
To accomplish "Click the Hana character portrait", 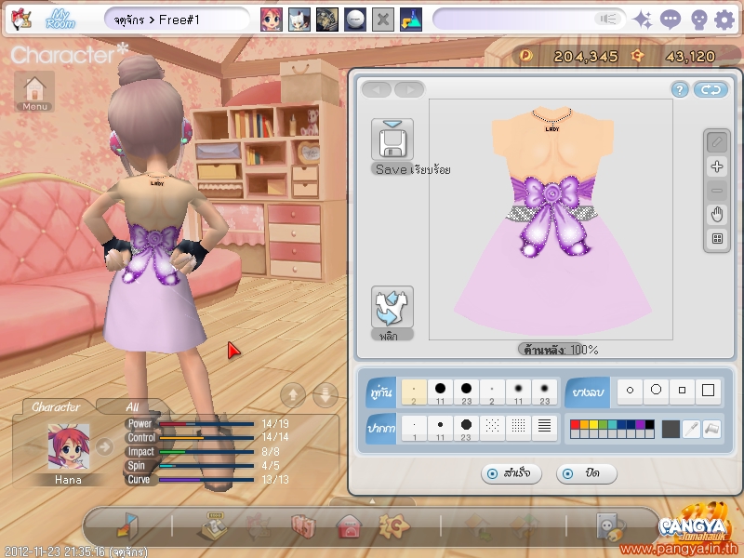I will [68, 447].
